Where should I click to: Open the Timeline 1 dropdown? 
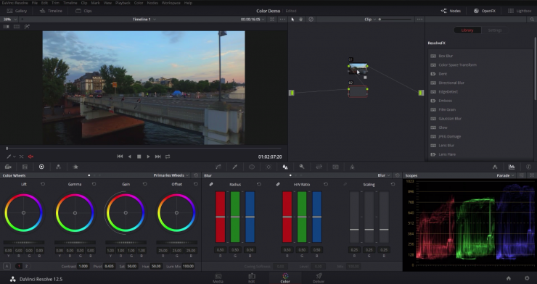click(144, 20)
